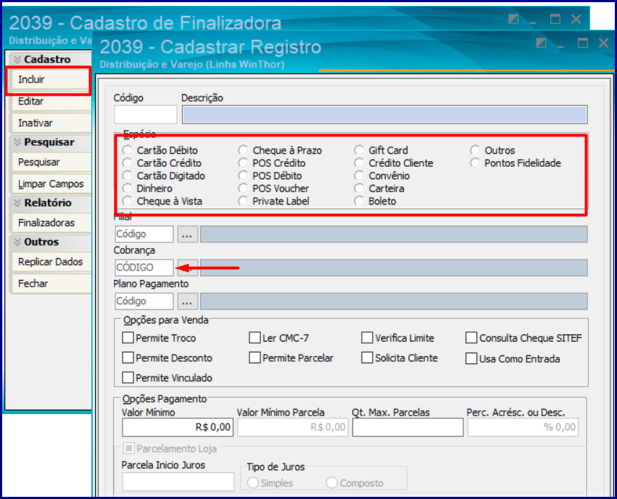Select the Gift Card radio option
The height and width of the screenshot is (499, 617).
[x=359, y=150]
